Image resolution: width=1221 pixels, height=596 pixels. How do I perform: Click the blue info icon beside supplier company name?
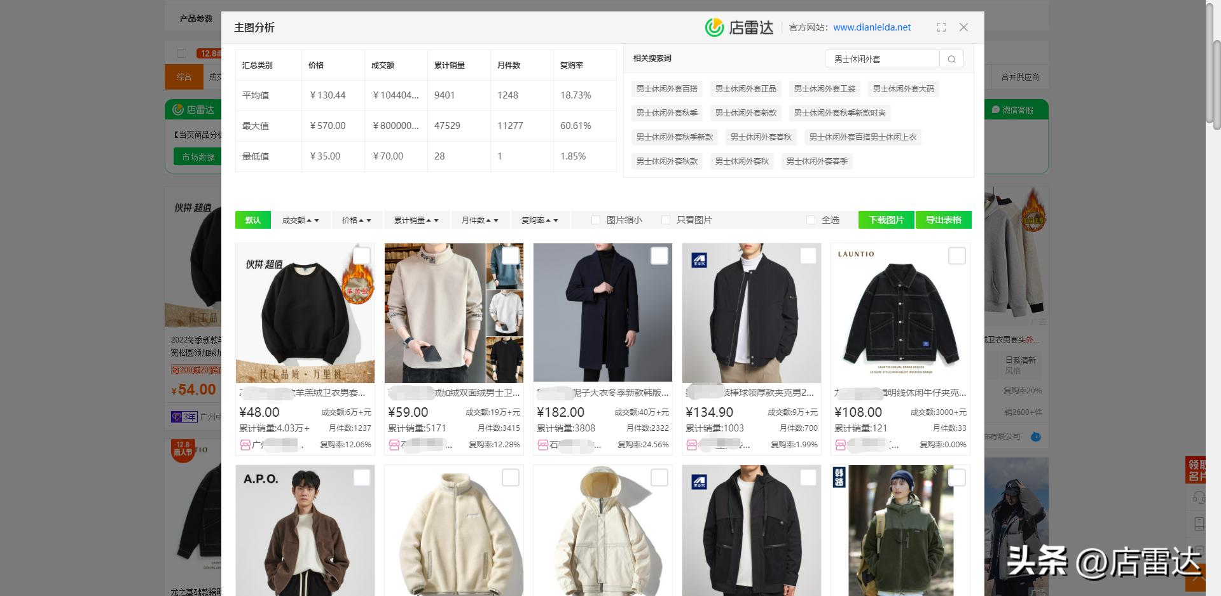tap(1036, 437)
